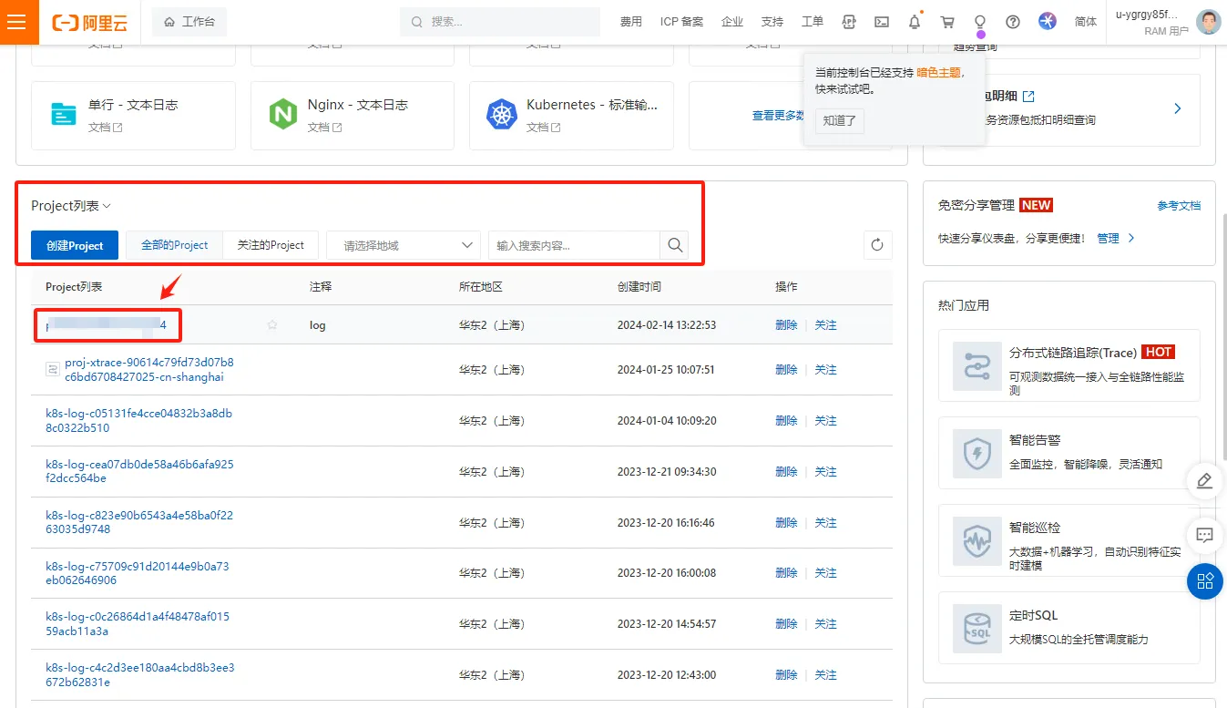Click the 创建Project button
This screenshot has width=1227, height=708.
click(x=75, y=245)
